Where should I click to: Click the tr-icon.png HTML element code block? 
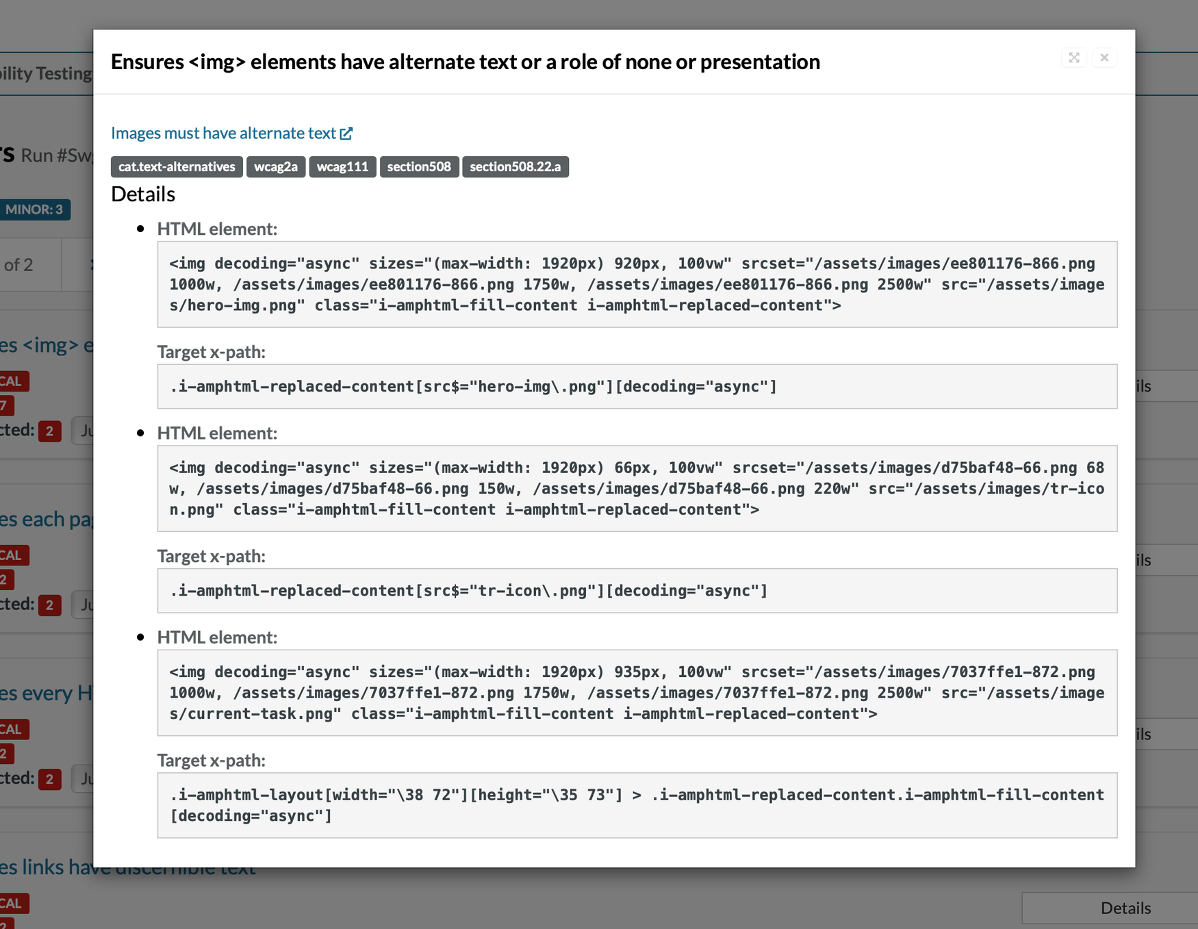637,488
